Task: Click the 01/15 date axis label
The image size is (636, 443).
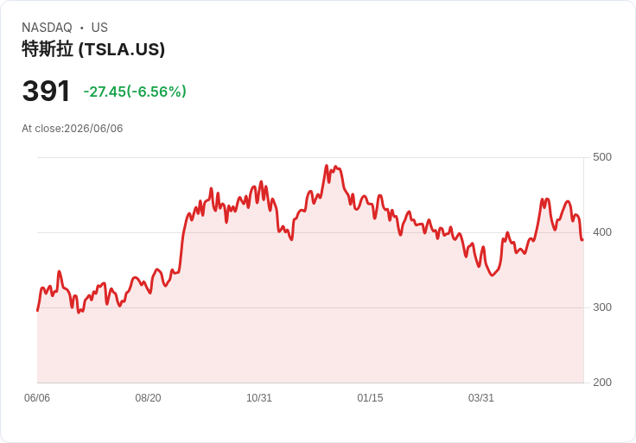Action: point(370,397)
